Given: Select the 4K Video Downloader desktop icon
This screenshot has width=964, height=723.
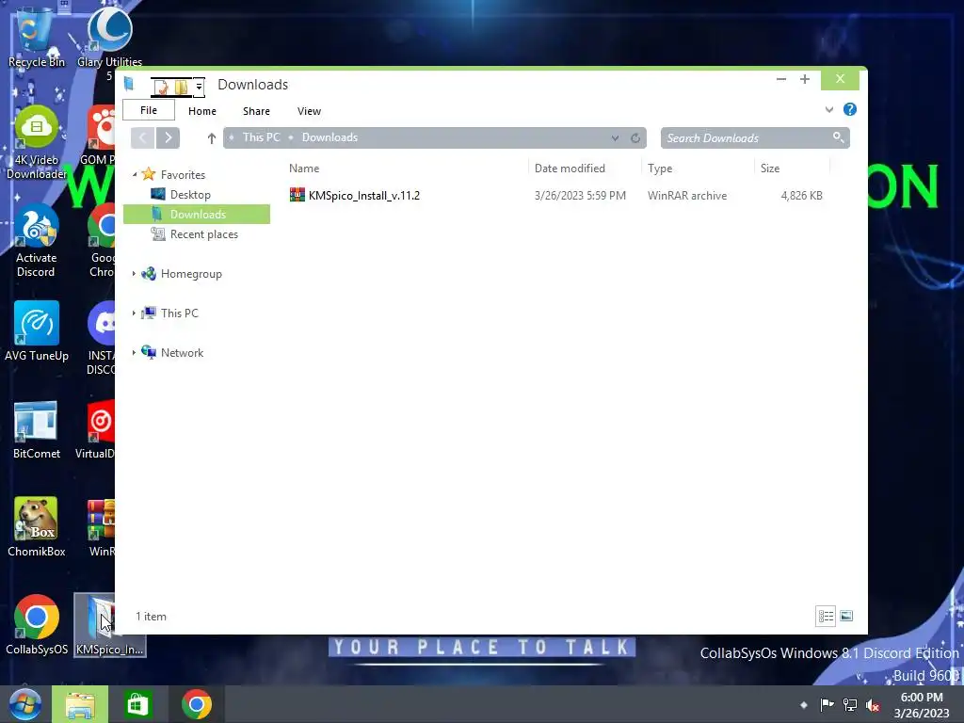Looking at the screenshot, I should pyautogui.click(x=37, y=143).
